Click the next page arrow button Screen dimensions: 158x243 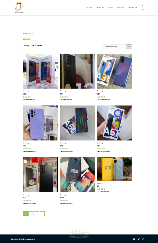click(x=42, y=214)
